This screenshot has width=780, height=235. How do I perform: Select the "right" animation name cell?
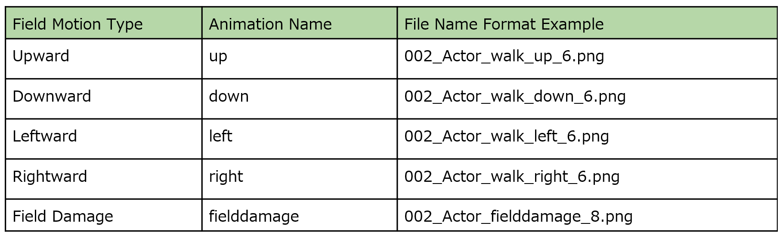point(226,176)
